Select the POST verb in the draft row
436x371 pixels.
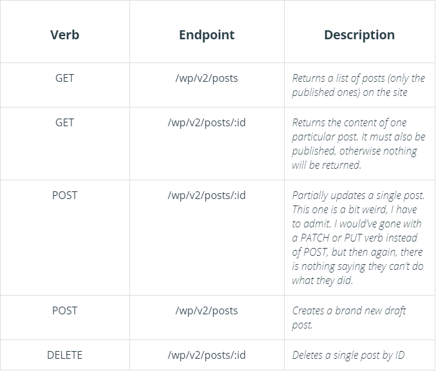(64, 310)
